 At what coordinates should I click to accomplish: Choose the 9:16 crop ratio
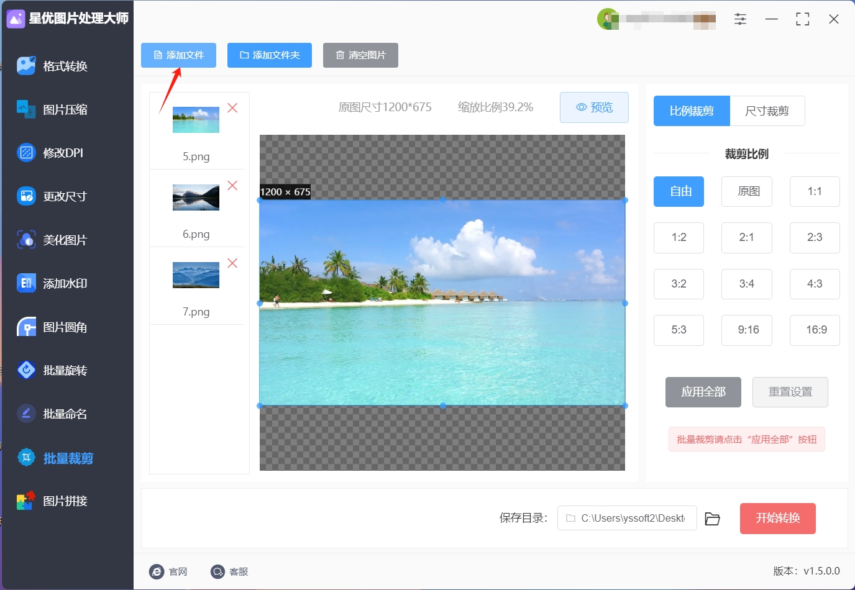(747, 330)
